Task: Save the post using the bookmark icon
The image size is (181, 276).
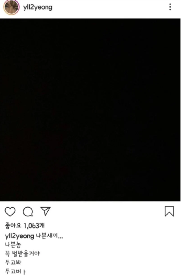Action: [x=169, y=211]
